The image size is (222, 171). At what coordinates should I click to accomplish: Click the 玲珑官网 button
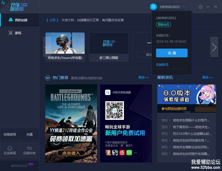click(10, 134)
